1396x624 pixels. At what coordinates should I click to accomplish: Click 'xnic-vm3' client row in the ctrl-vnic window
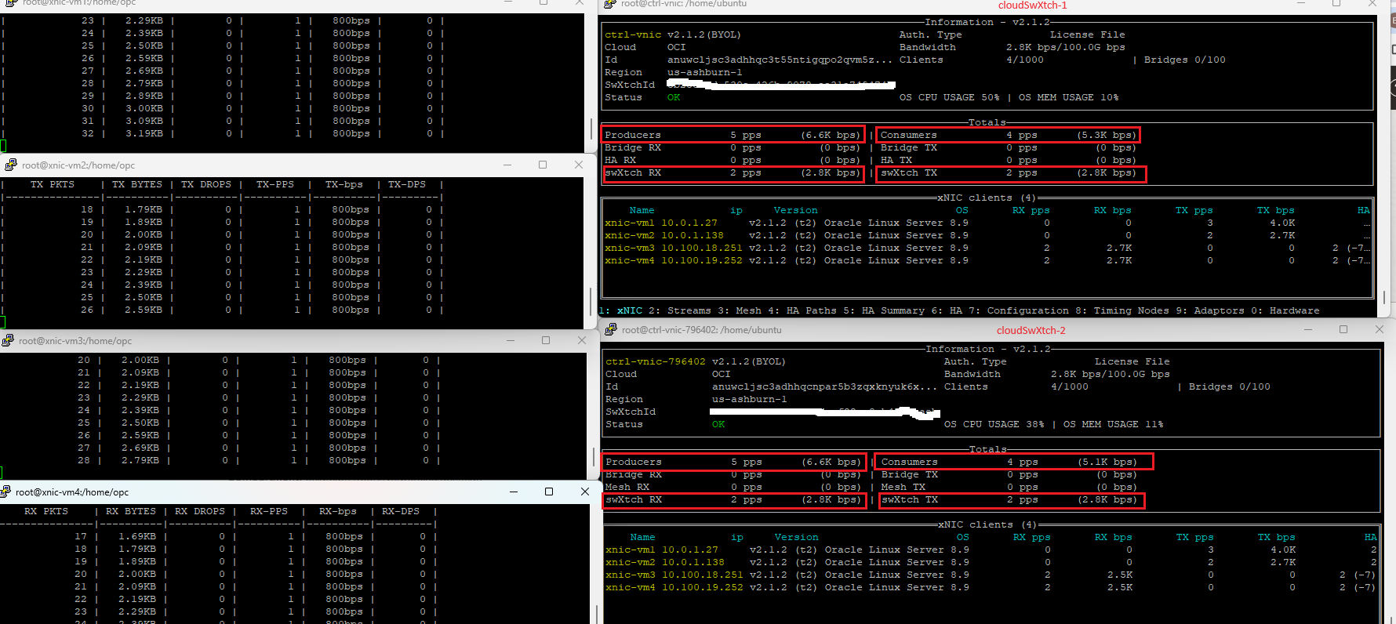tap(987, 249)
